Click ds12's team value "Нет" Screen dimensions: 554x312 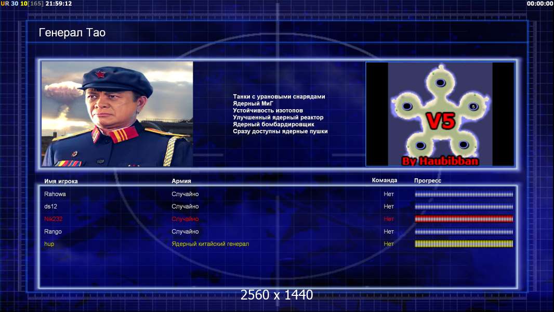click(389, 206)
